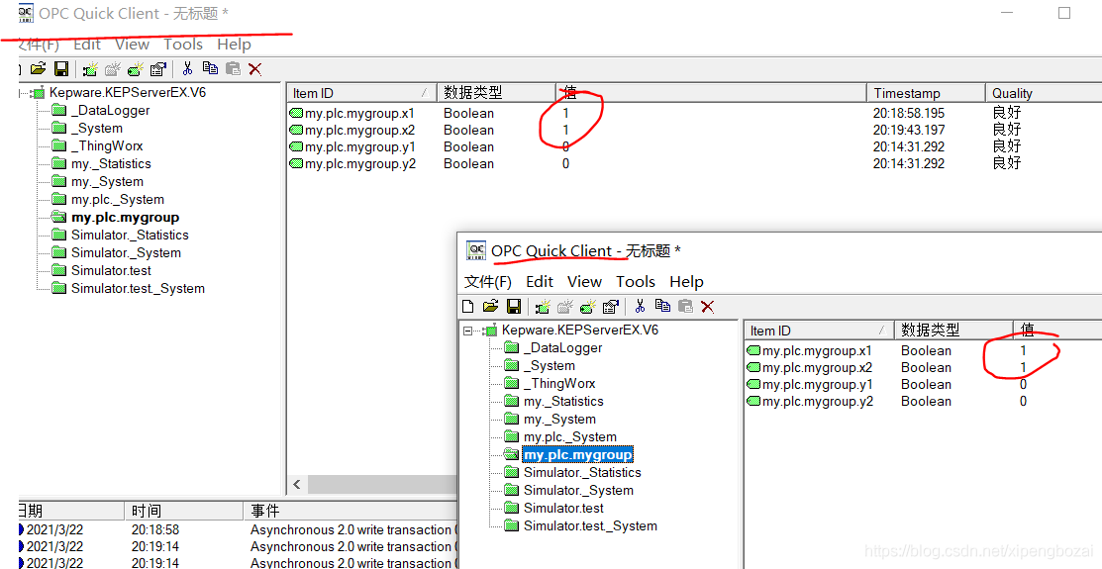
Task: Click timestamp 20:19:43.197 cell
Action: tap(909, 130)
